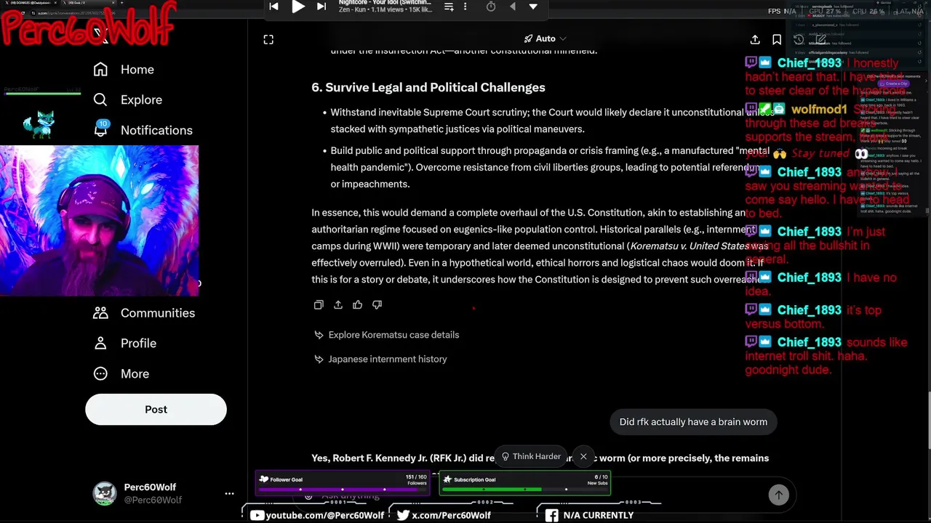Dismiss Think Harder with X button
This screenshot has width=931, height=523.
coord(583,457)
